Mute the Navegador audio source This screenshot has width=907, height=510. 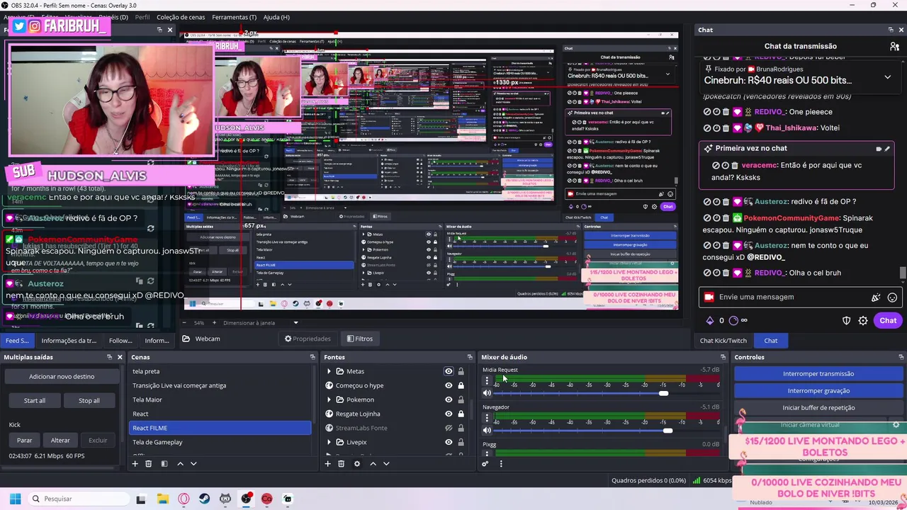tap(487, 431)
